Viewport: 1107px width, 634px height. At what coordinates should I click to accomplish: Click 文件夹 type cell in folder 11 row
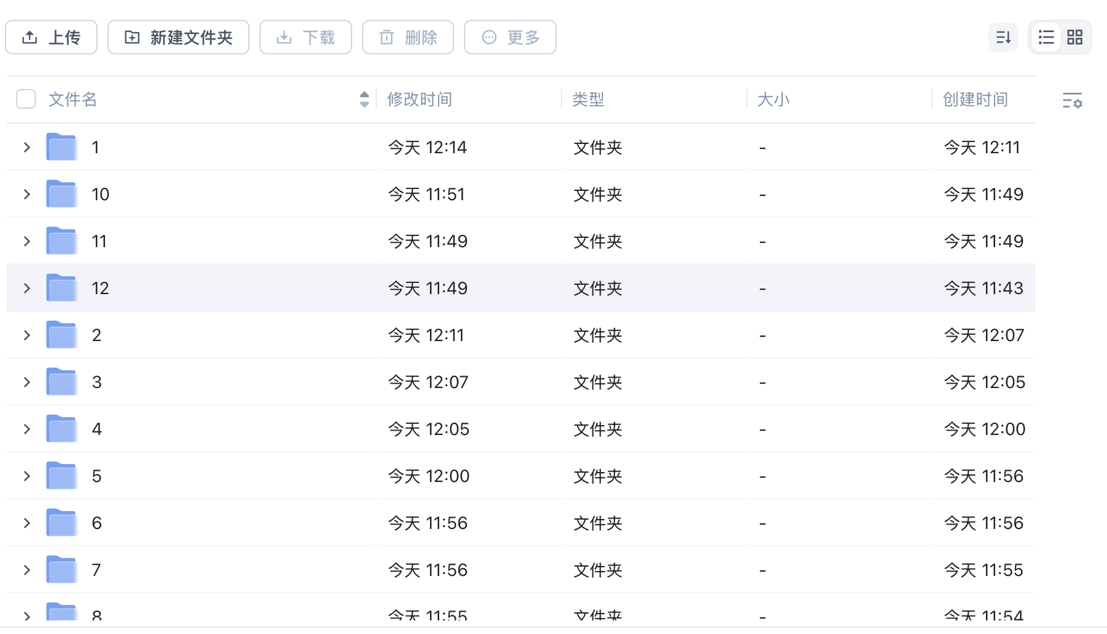[598, 242]
